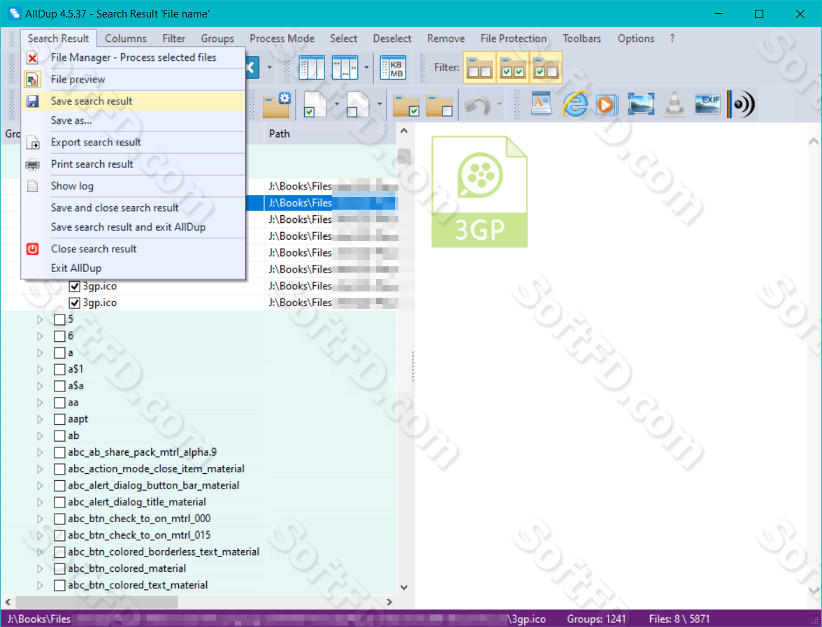This screenshot has height=627, width=822.
Task: Choose 'Save search result' from the menu
Action: pyautogui.click(x=133, y=101)
